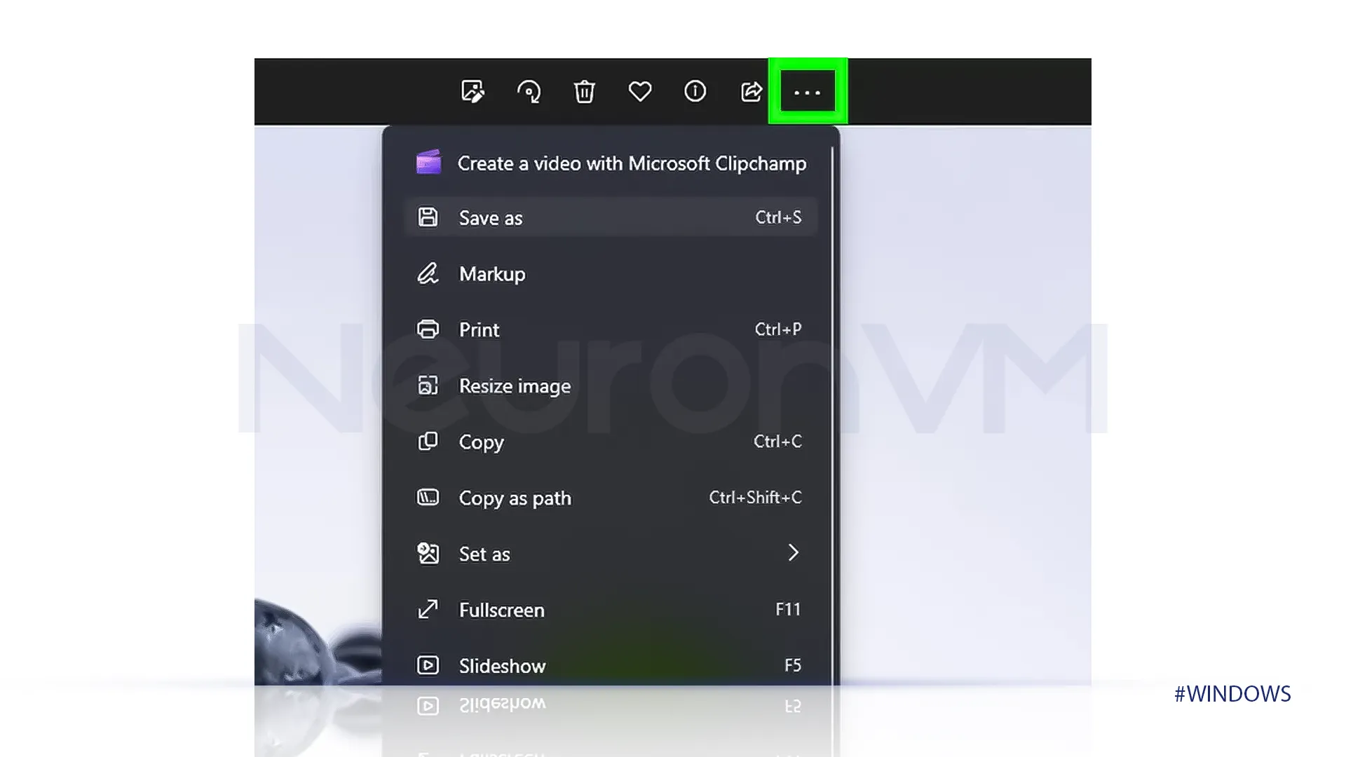The height and width of the screenshot is (757, 1346).
Task: Click the info icon
Action: [695, 92]
